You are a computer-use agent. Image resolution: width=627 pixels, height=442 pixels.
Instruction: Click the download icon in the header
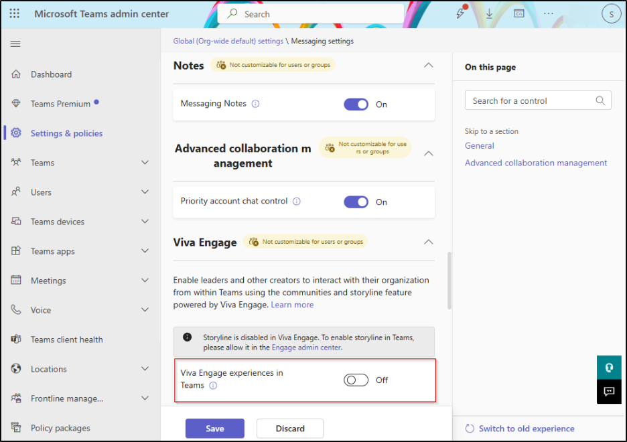coord(490,14)
